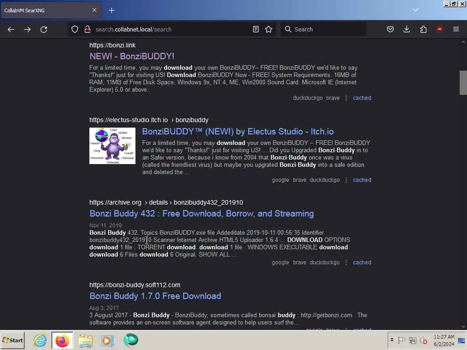Reload the current search page
This screenshot has width=467, height=350.
point(44,30)
